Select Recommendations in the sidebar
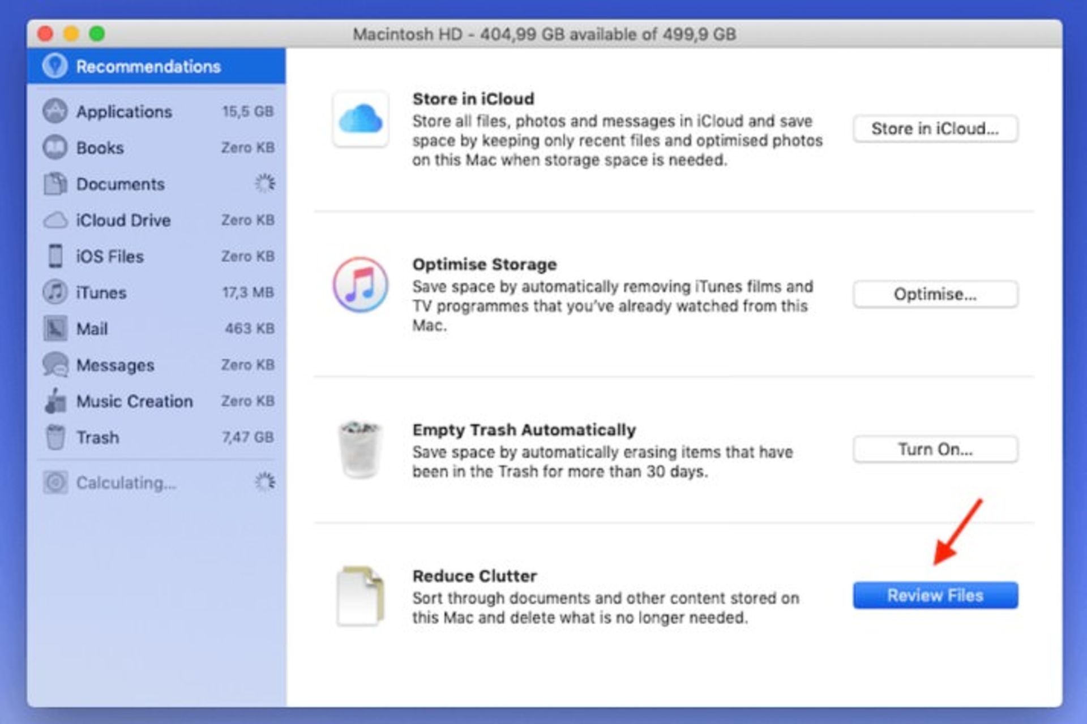This screenshot has height=724, width=1087. click(x=157, y=66)
